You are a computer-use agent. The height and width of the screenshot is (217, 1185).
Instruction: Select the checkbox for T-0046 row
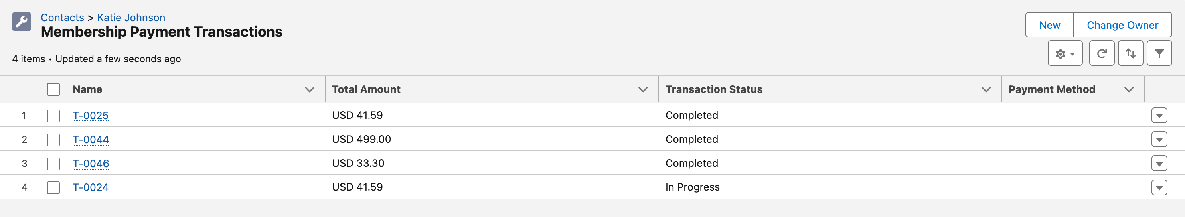tap(53, 164)
